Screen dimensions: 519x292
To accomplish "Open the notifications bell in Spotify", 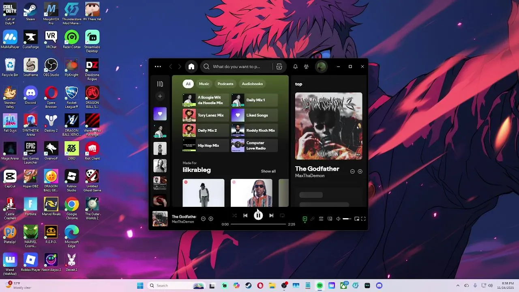I will point(296,67).
